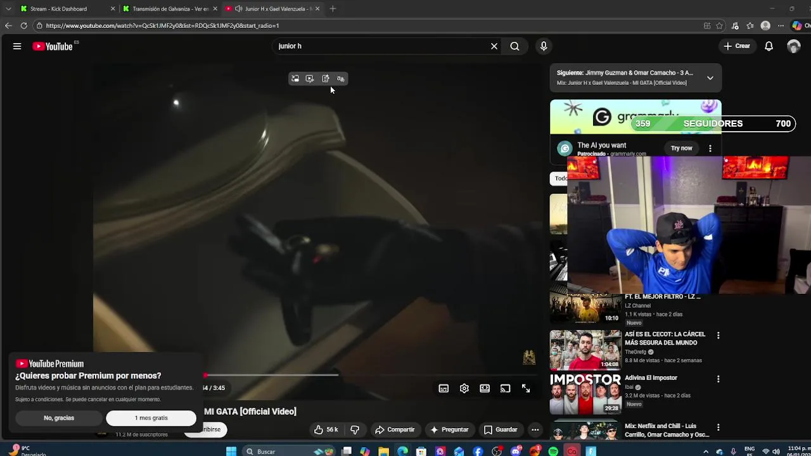Open video player settings gear
The image size is (811, 456).
coord(464,388)
